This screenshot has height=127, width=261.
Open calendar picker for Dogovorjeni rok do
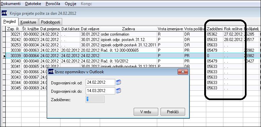[118, 91]
